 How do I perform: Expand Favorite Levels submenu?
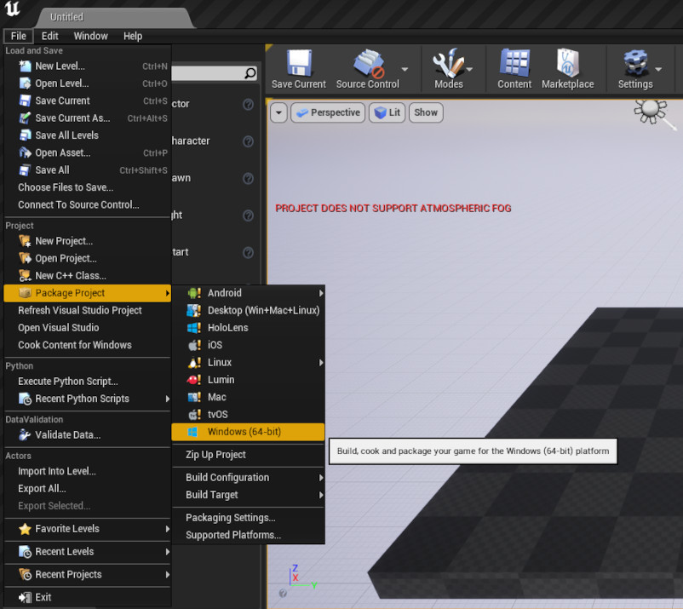(x=168, y=529)
